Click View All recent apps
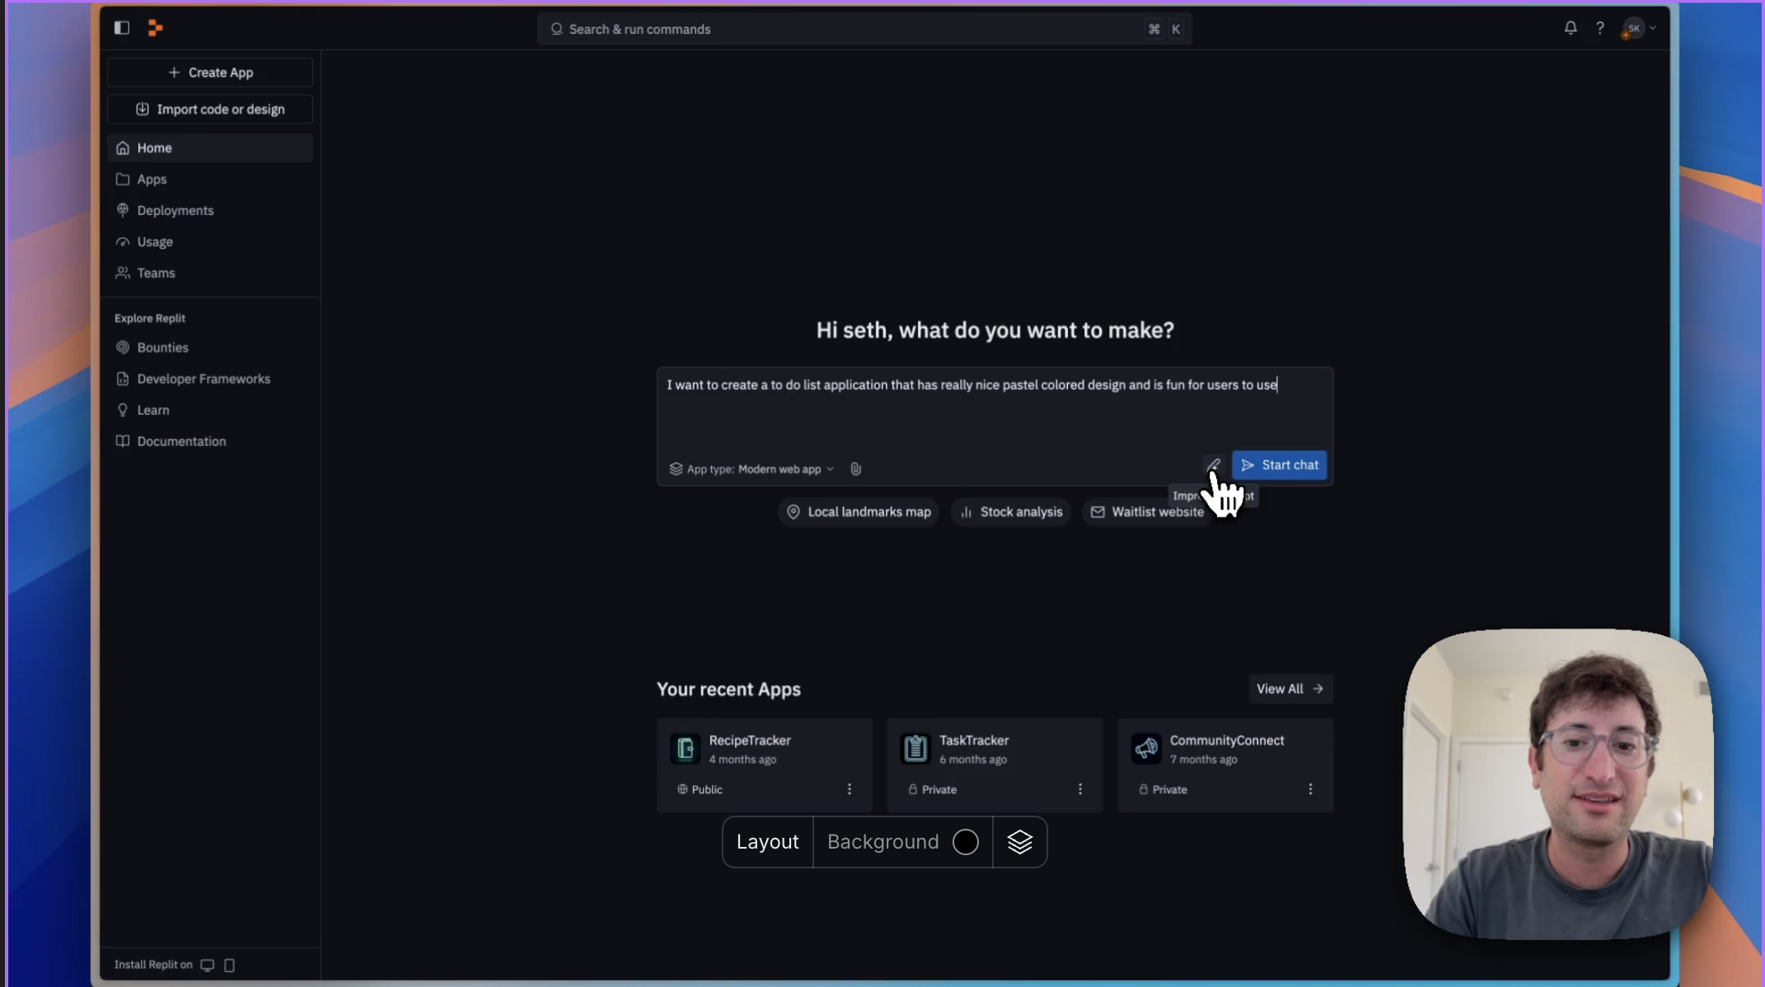This screenshot has width=1765, height=987. (1290, 689)
